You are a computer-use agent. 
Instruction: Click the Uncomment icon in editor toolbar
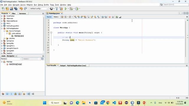(120, 17)
